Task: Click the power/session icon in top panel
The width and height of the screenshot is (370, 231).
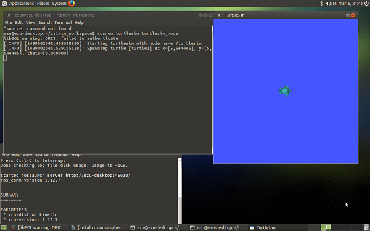Action: [366, 3]
